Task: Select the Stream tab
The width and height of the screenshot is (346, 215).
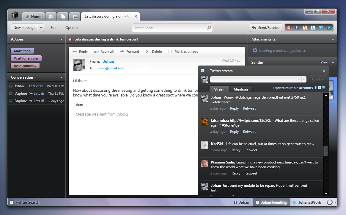Action: click(x=220, y=89)
